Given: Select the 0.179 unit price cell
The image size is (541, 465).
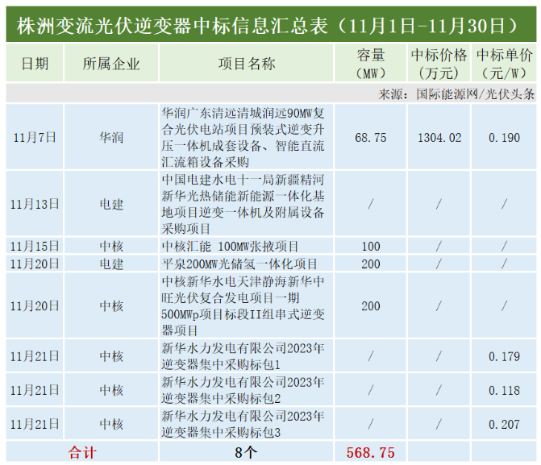Looking at the screenshot, I should coord(504,357).
